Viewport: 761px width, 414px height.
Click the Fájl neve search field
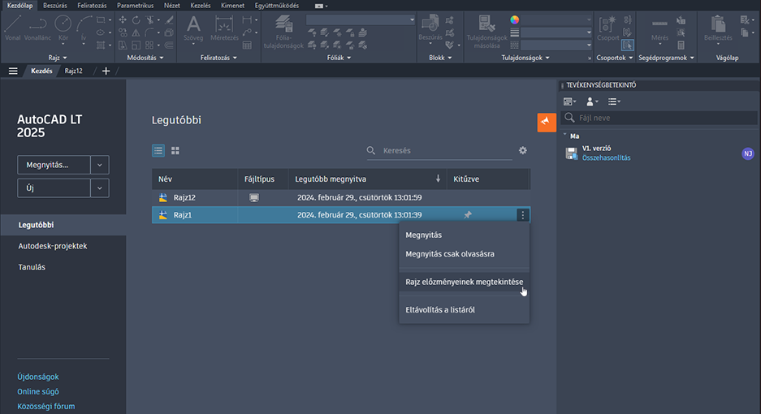659,118
